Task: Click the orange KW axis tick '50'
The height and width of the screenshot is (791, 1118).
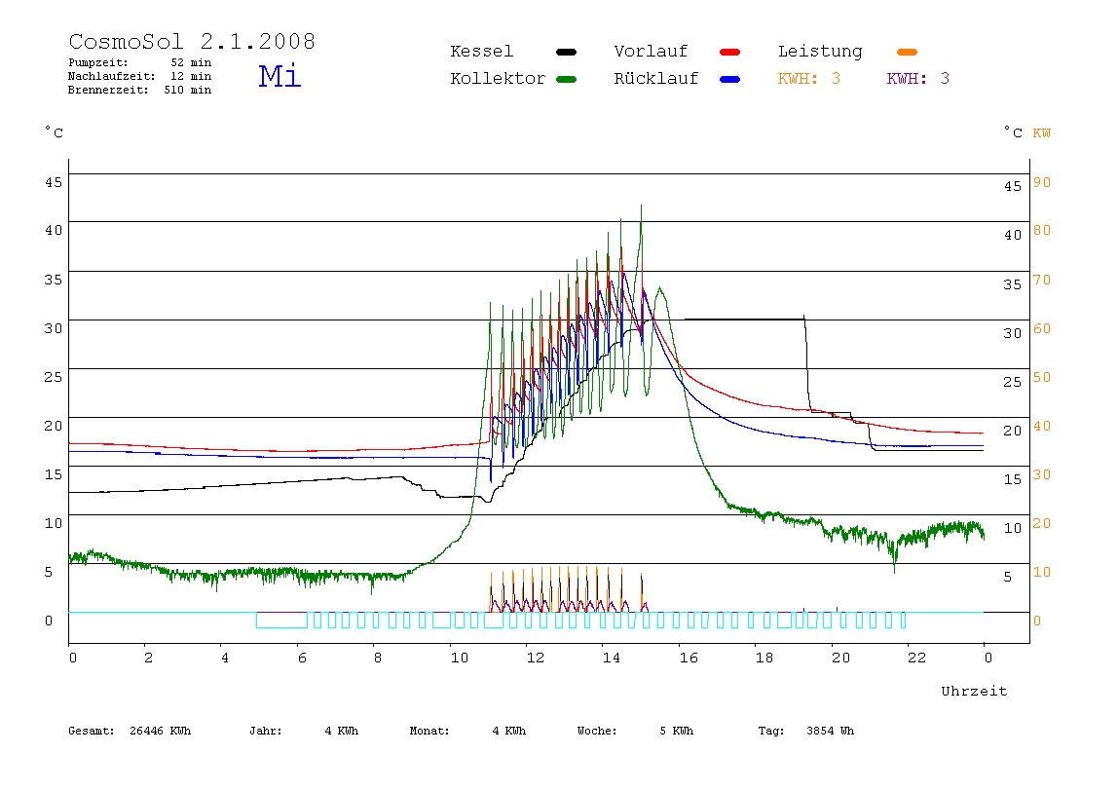Action: (1042, 377)
